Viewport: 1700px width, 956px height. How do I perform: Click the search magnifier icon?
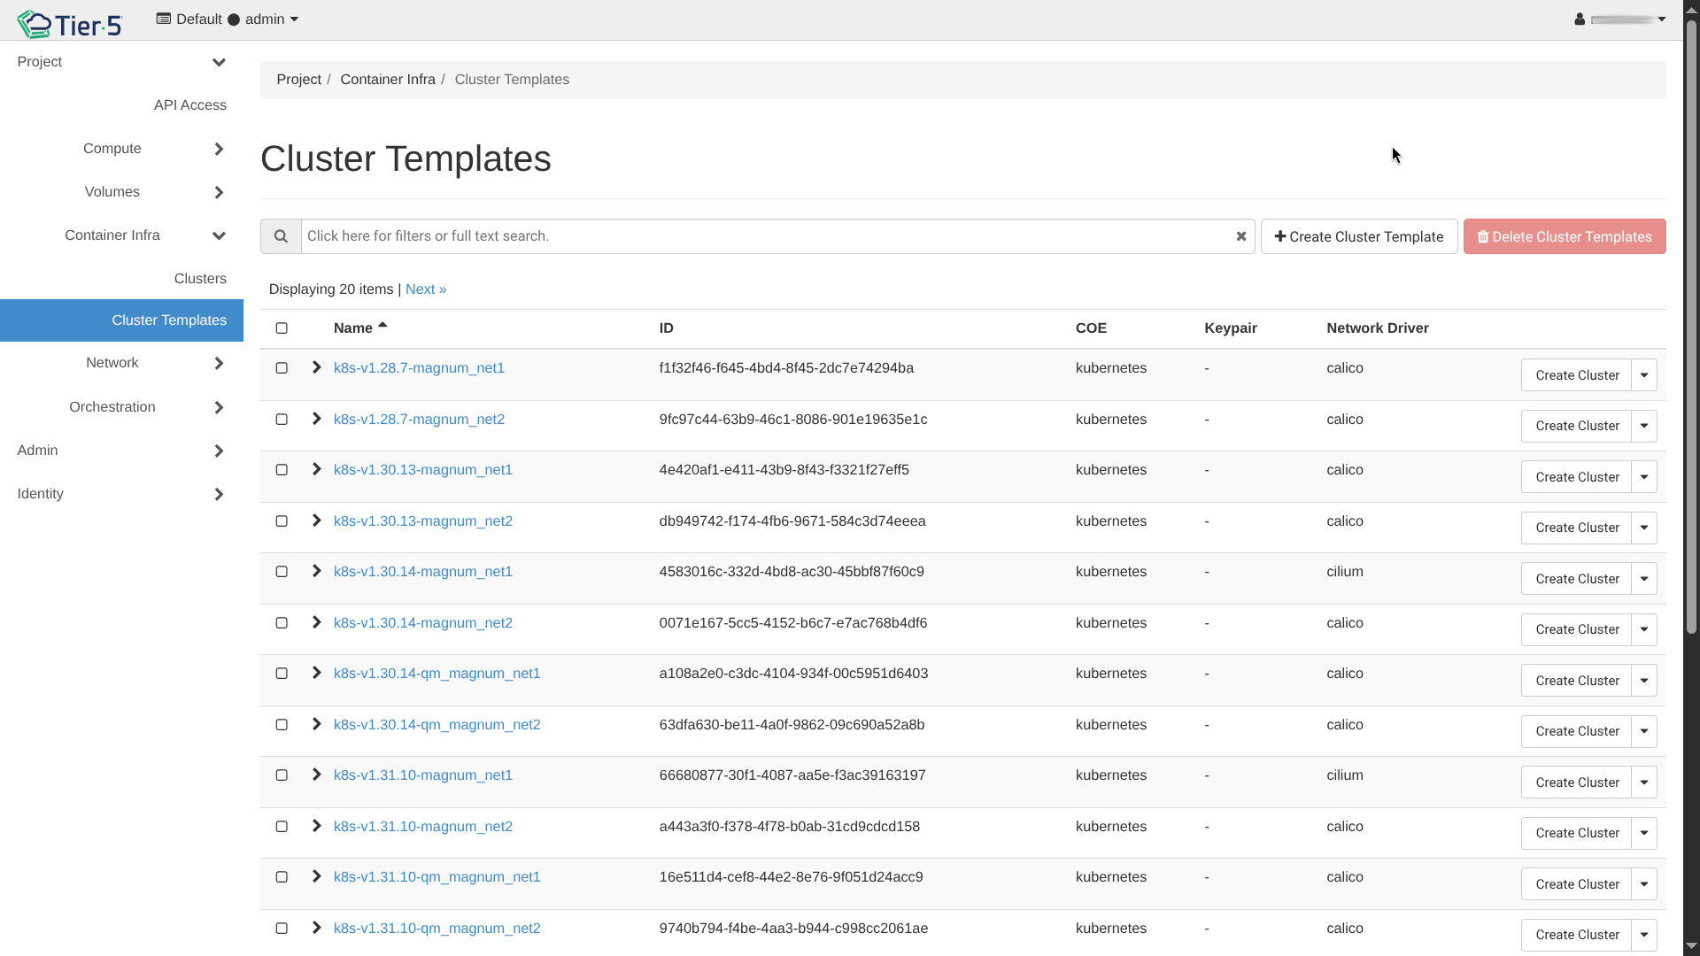(x=281, y=236)
